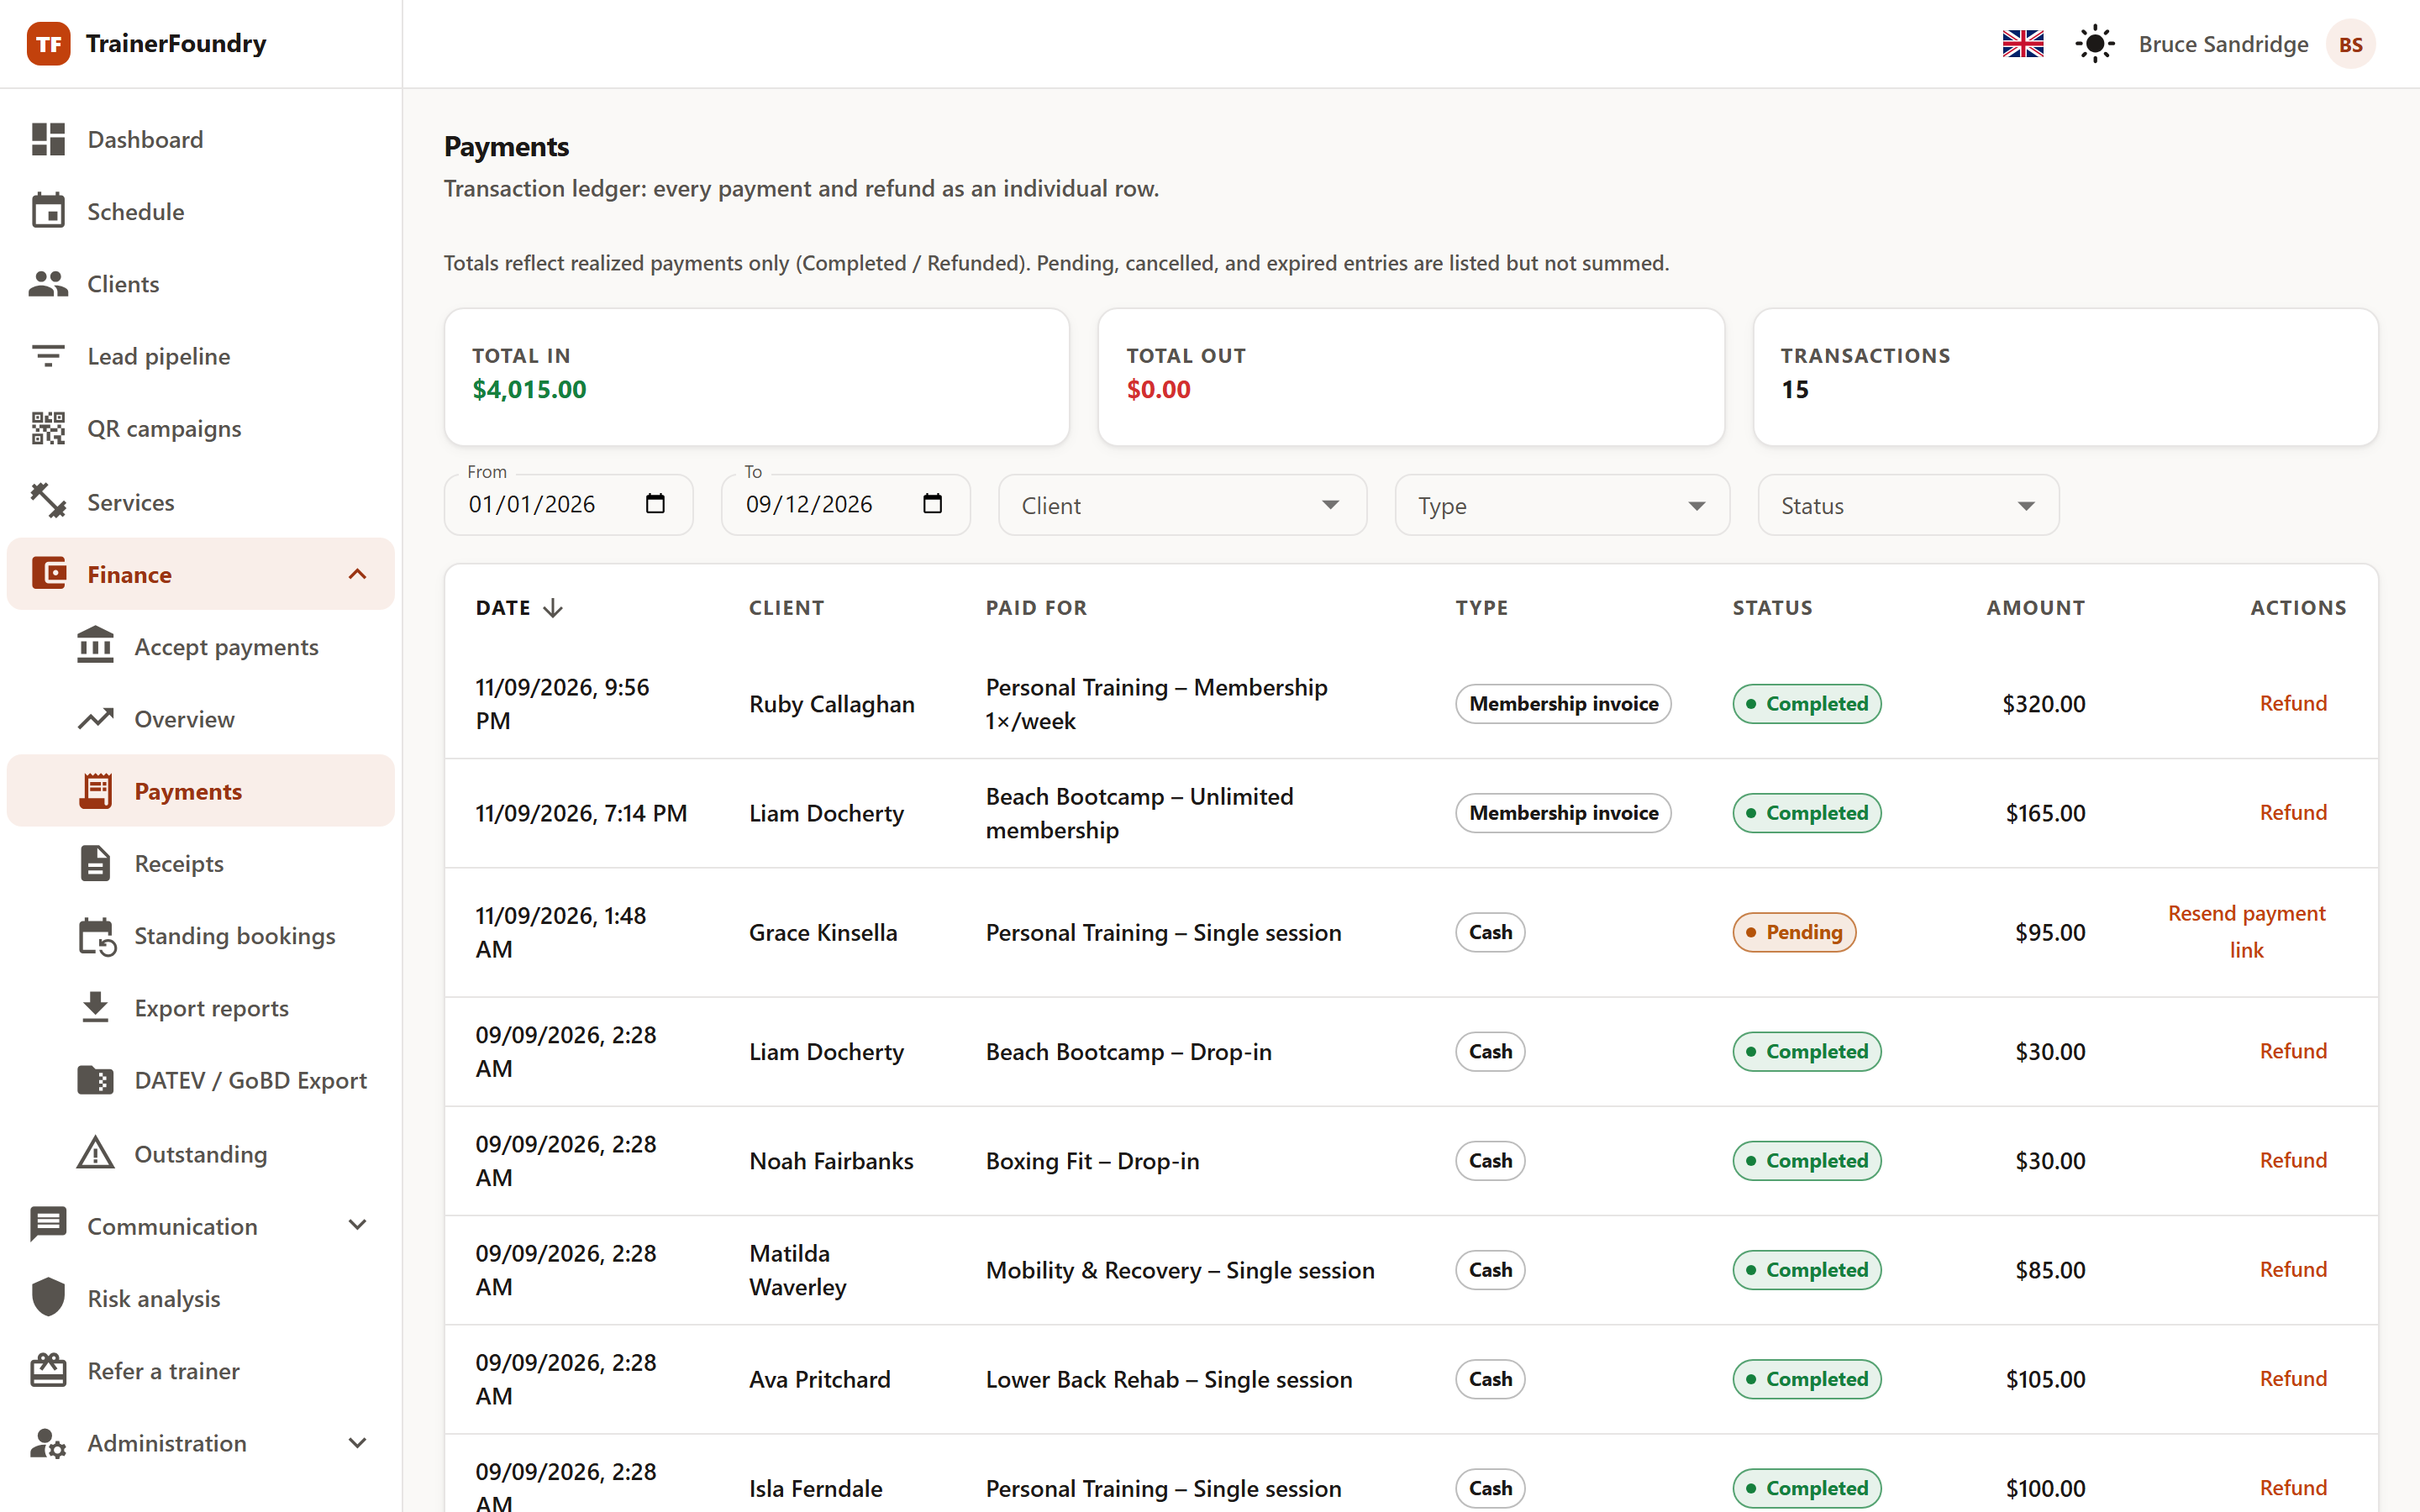The image size is (2420, 1512).
Task: Click the Payments ledger icon
Action: [96, 791]
